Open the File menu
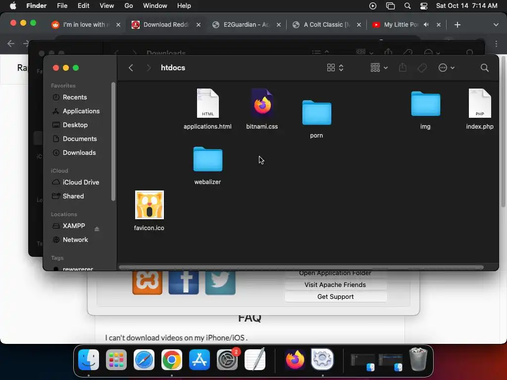The image size is (507, 380). (62, 6)
